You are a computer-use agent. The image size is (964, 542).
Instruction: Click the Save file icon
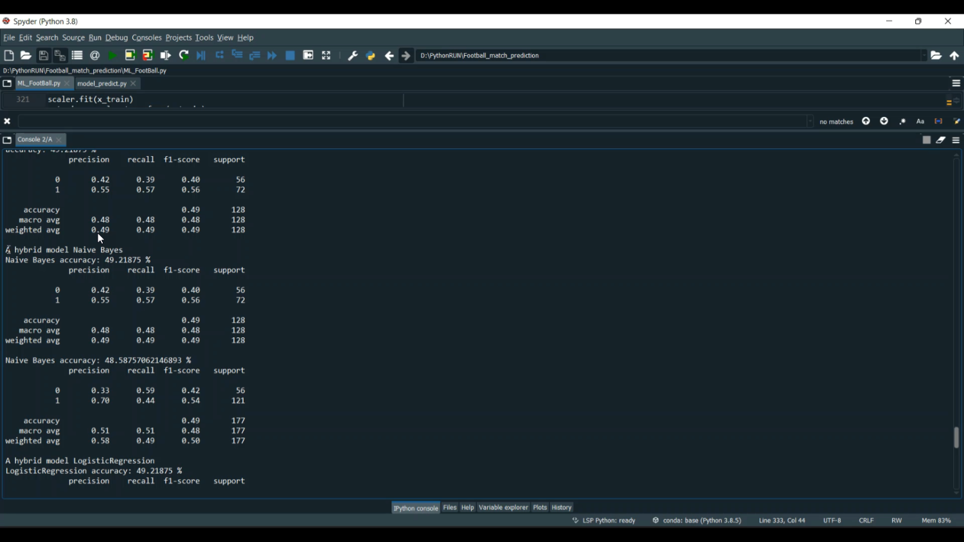[x=44, y=56]
